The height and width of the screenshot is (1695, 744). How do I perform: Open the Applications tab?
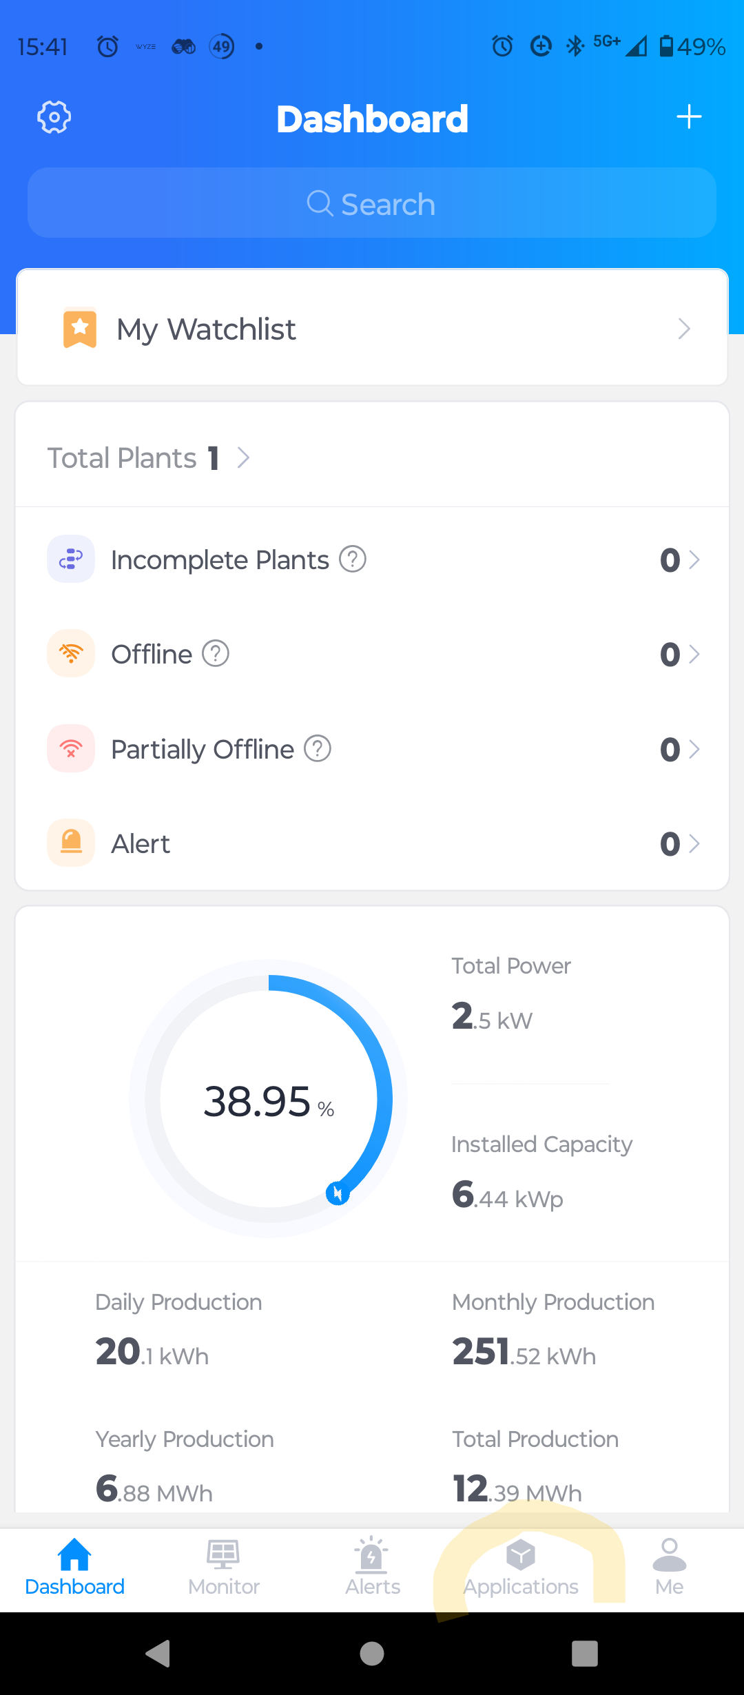[x=521, y=1568]
